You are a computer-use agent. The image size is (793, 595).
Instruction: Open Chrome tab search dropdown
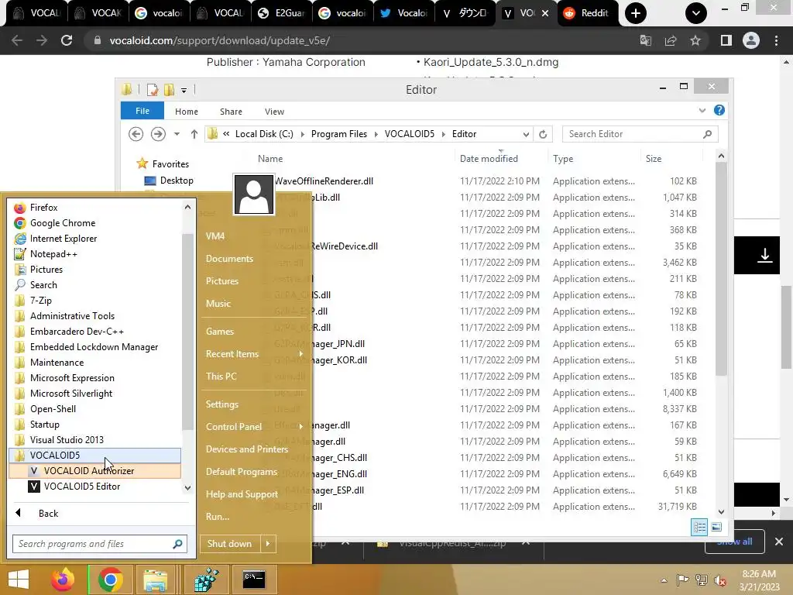point(696,13)
